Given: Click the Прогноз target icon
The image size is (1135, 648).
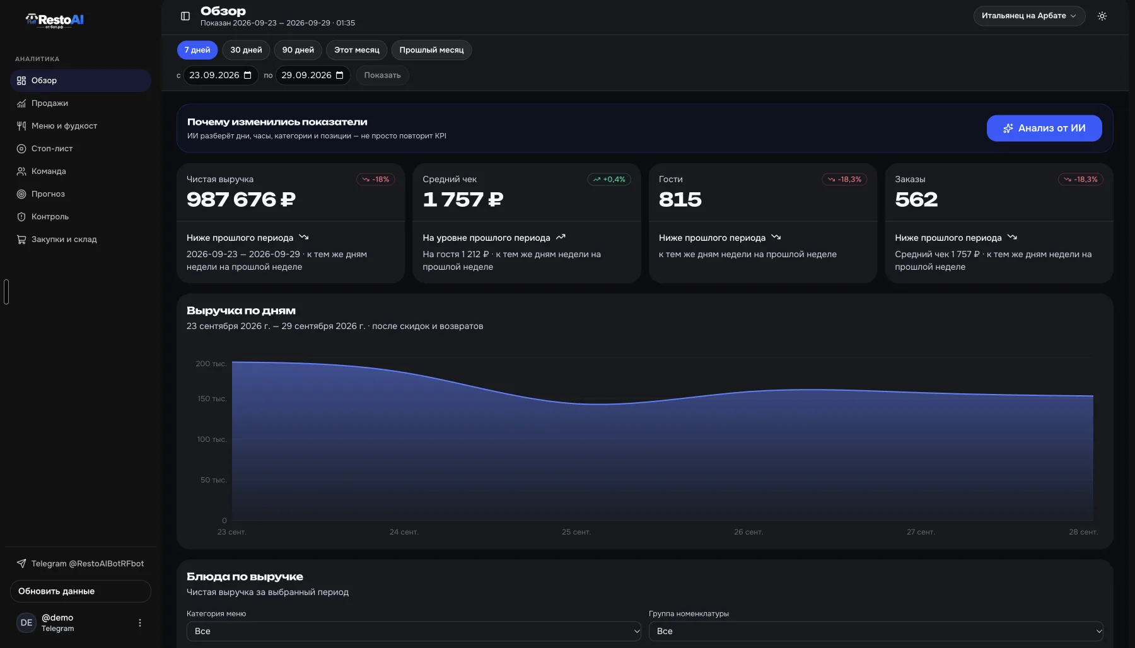Looking at the screenshot, I should click(x=21, y=194).
